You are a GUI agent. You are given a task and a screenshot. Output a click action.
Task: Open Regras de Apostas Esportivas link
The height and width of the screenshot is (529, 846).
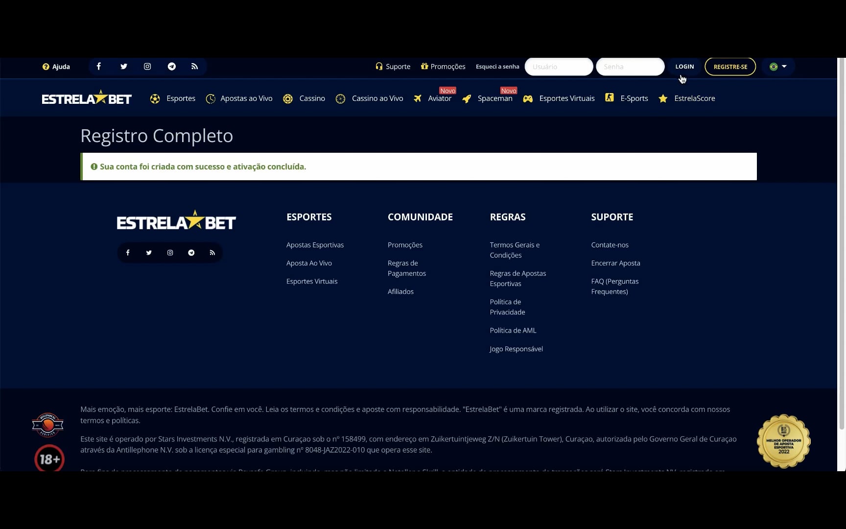point(517,279)
